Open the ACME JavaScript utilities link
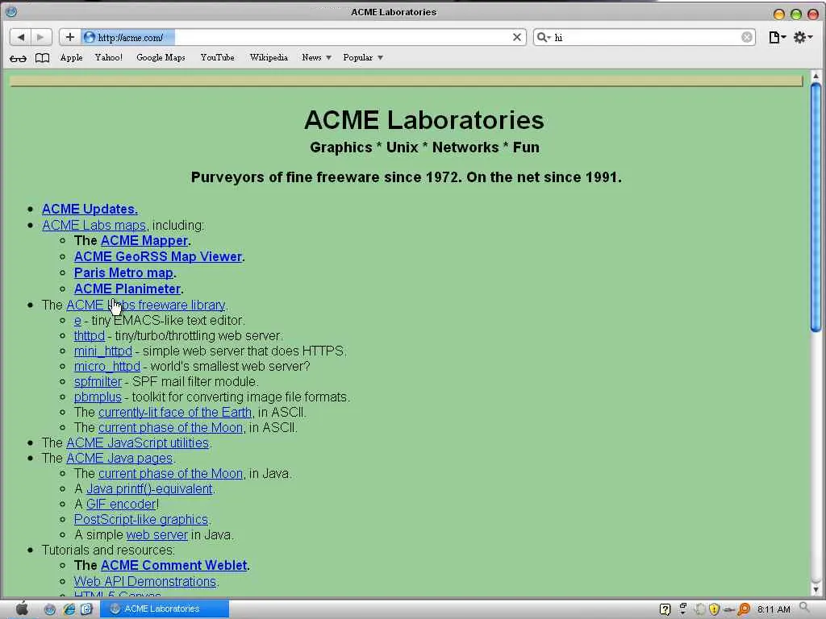The width and height of the screenshot is (826, 619). click(x=137, y=442)
